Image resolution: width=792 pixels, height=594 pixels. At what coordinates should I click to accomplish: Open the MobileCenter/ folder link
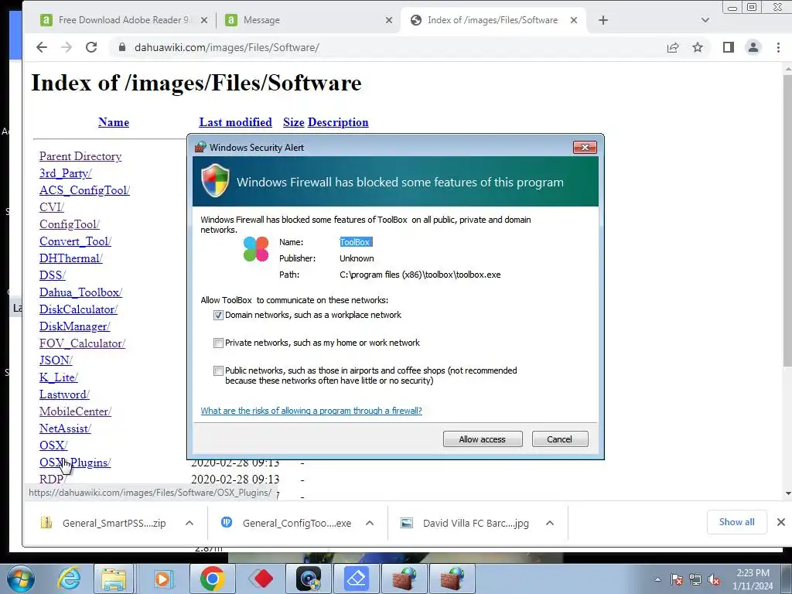point(75,411)
